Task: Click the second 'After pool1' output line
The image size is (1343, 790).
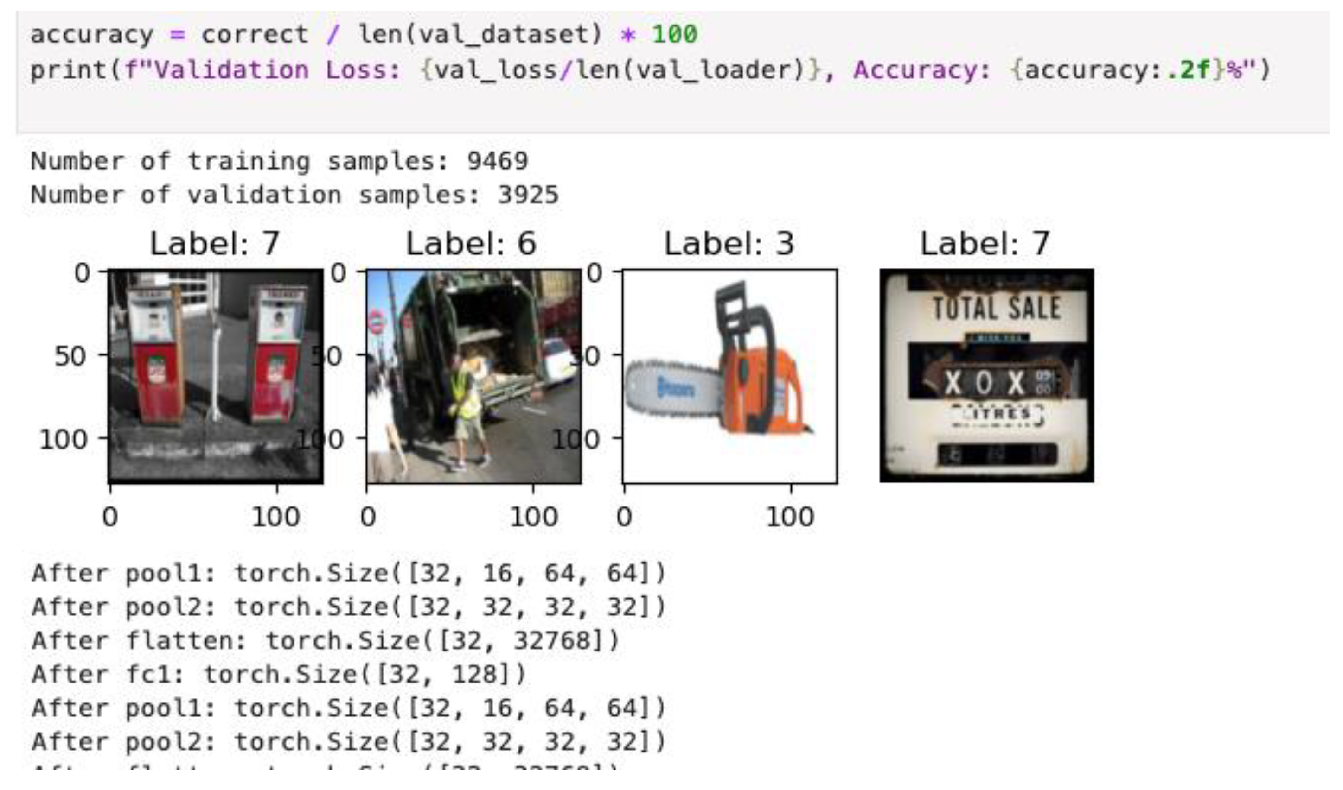Action: tap(349, 708)
